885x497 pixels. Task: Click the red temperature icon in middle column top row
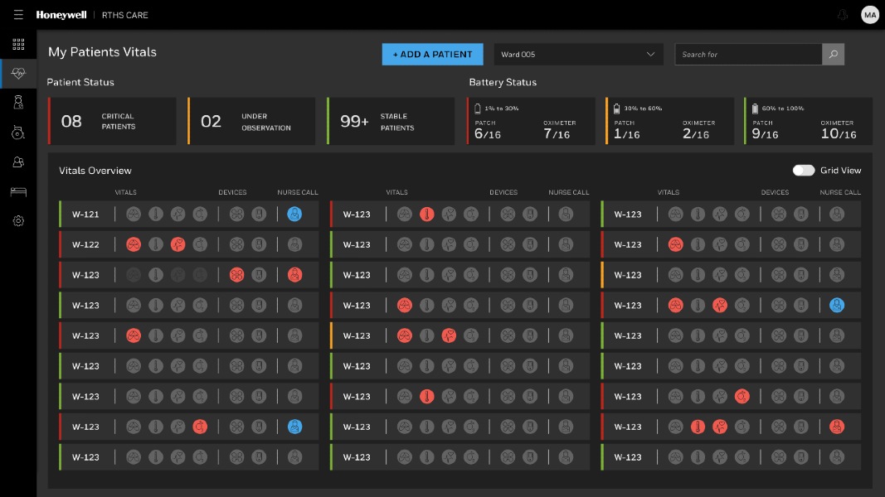(426, 215)
